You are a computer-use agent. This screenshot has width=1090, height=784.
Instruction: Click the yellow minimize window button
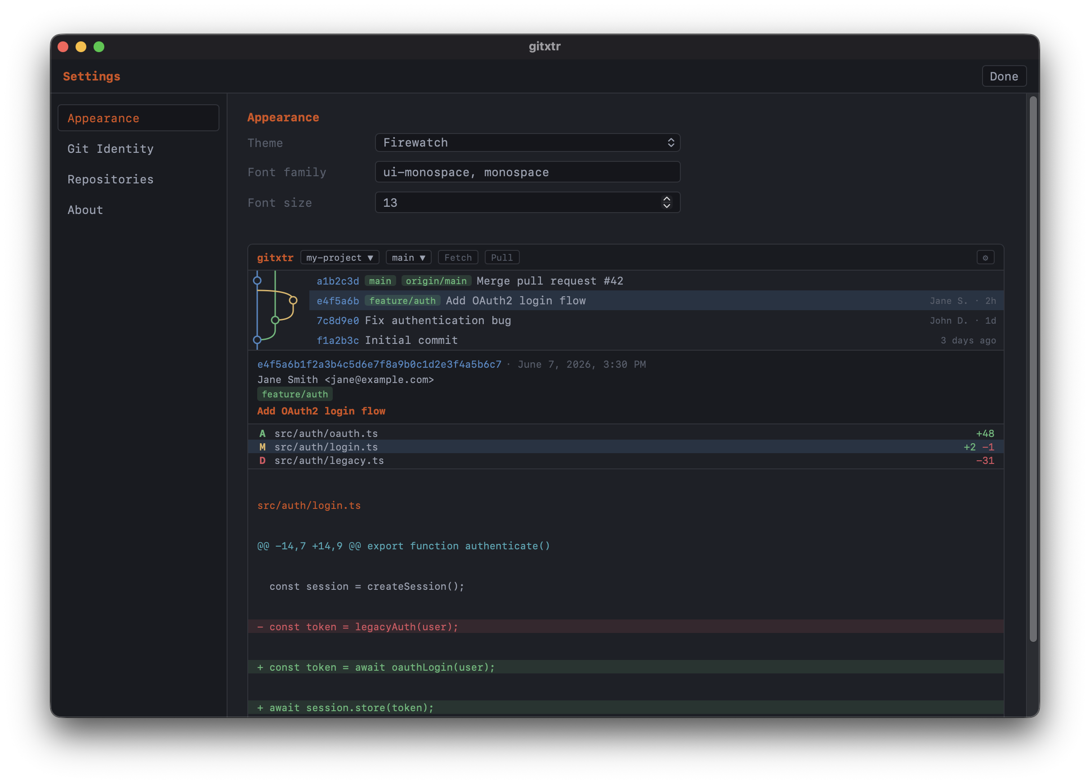click(x=81, y=47)
